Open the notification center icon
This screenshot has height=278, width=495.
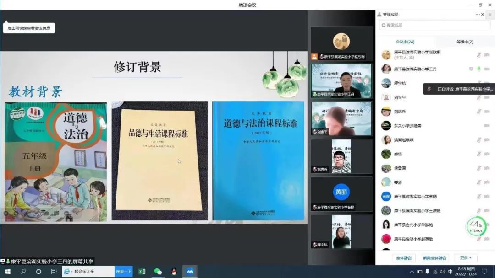point(484,271)
